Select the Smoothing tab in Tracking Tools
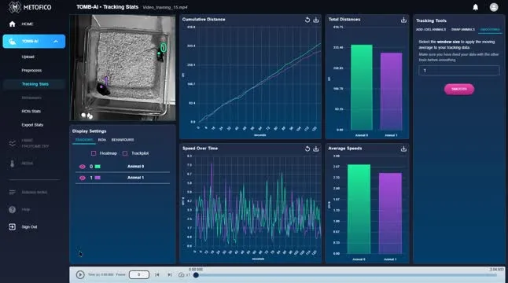Screen dimensions: 508x283 490,29
